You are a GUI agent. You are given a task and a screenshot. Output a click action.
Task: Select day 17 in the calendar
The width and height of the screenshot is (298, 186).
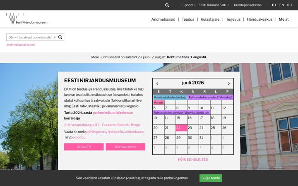point(204,119)
